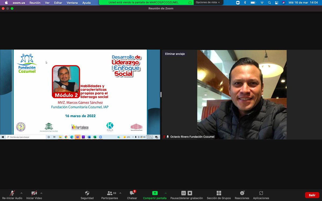Click the red Salir button
This screenshot has width=322, height=201.
pos(312,195)
